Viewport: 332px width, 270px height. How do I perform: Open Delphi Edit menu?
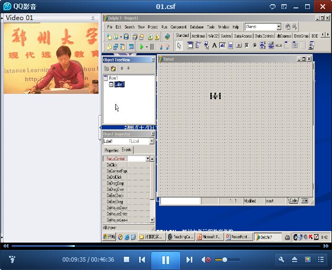point(119,27)
